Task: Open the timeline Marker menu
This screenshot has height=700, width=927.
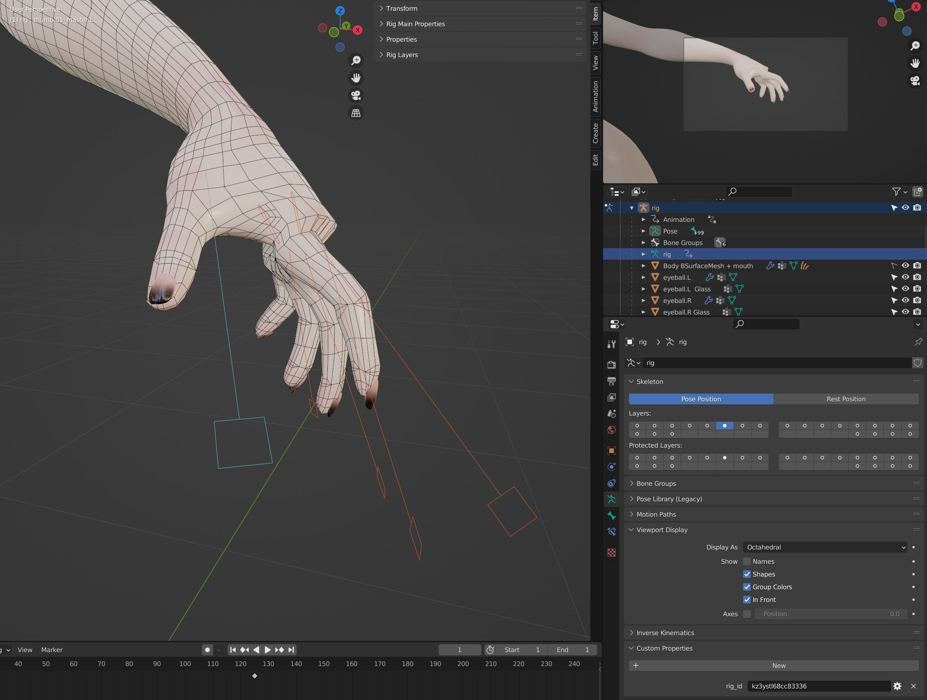Action: point(52,650)
